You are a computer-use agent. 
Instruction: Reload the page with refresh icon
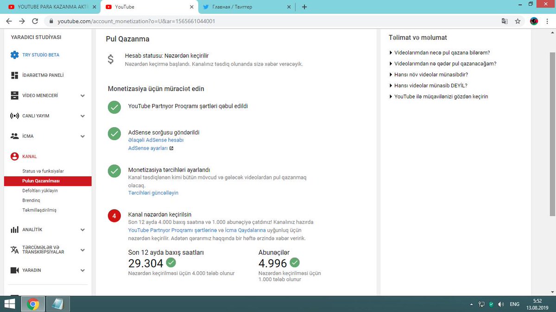pos(35,21)
